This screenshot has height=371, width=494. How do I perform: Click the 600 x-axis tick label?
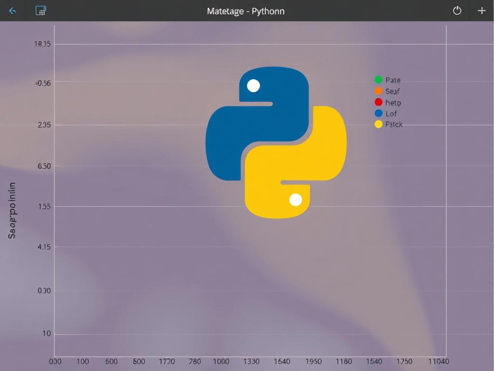point(111,361)
